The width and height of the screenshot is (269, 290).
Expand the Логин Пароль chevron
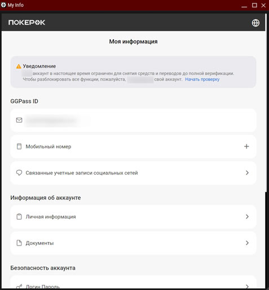tap(247, 287)
